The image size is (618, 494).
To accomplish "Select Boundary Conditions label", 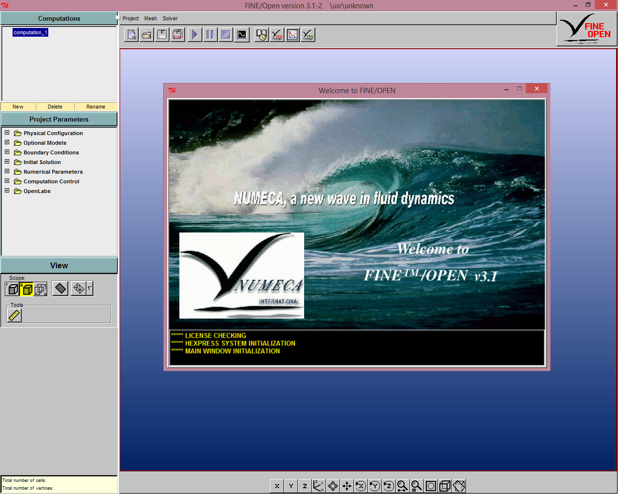I will pyautogui.click(x=51, y=152).
